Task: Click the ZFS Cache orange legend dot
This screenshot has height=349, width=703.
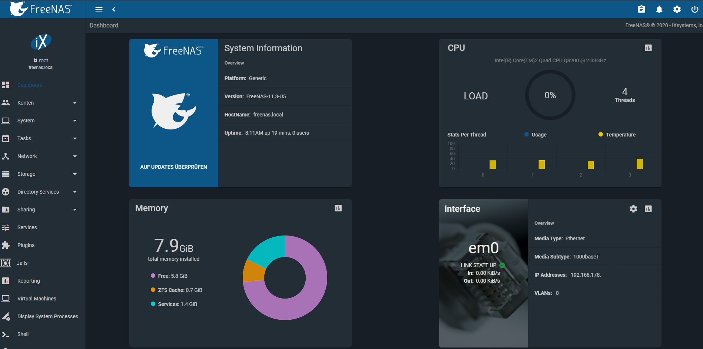Action: pos(153,290)
